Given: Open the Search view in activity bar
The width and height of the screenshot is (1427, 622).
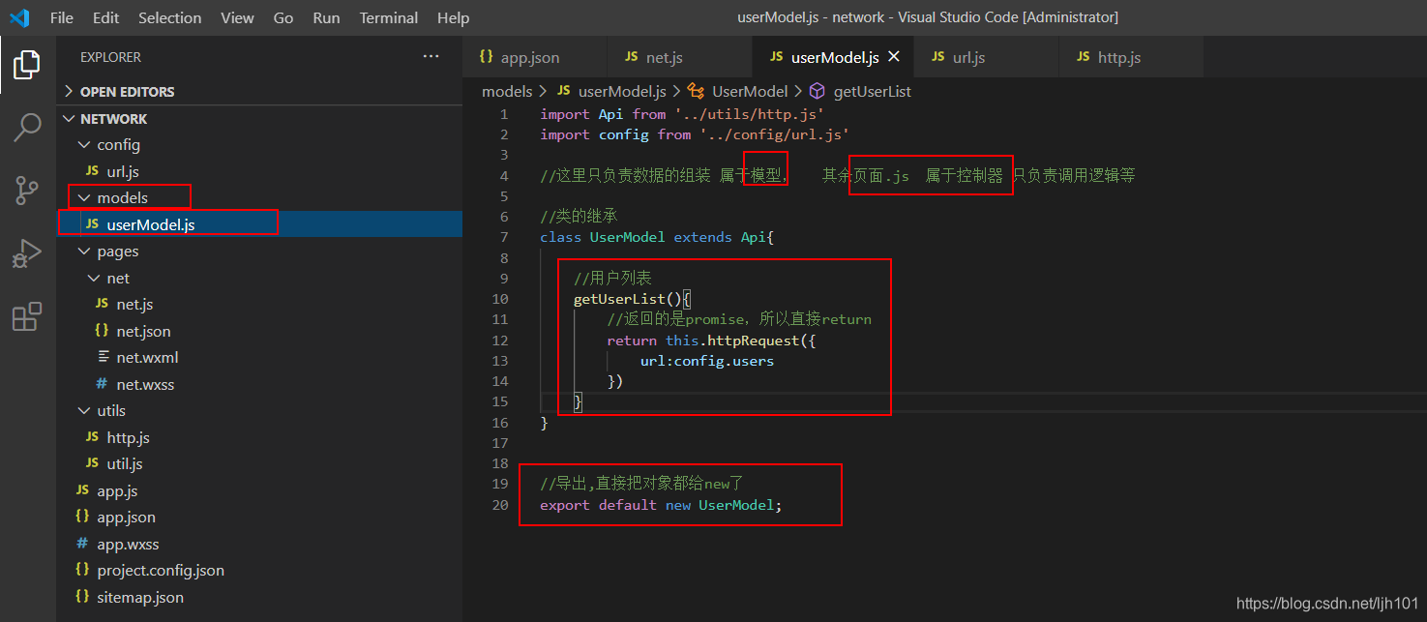Looking at the screenshot, I should [x=27, y=127].
